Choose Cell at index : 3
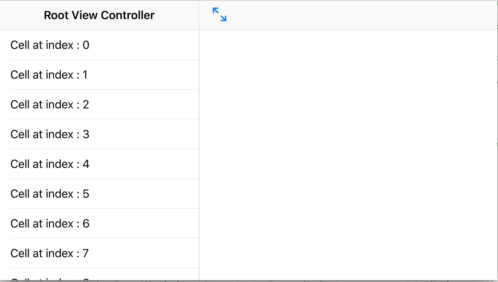 (x=50, y=134)
